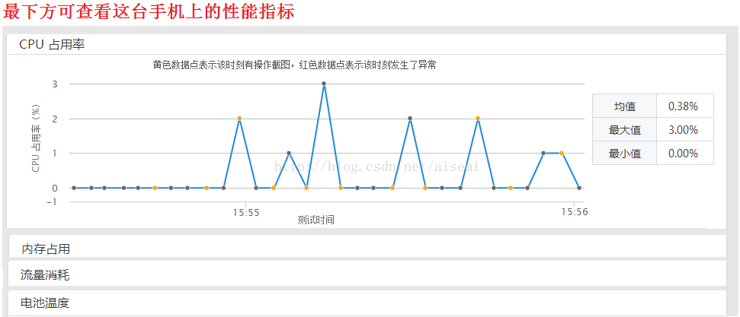740x317 pixels.
Task: Click the 测试时间 axis title
Action: pos(316,220)
